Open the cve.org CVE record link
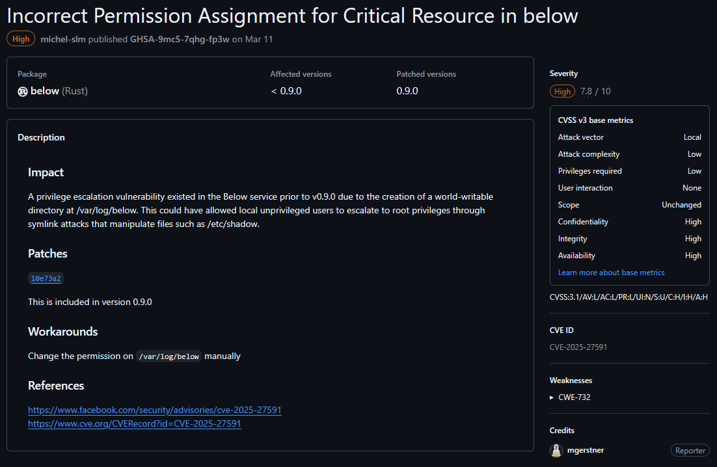The width and height of the screenshot is (717, 467). coord(134,423)
